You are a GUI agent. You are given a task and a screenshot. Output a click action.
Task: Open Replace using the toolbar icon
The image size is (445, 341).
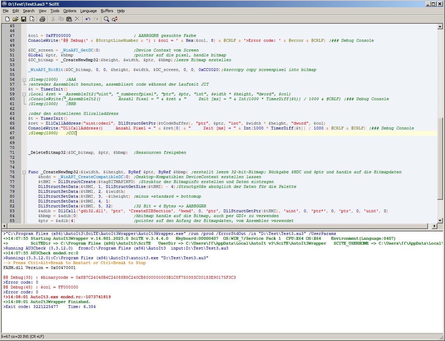(x=115, y=19)
